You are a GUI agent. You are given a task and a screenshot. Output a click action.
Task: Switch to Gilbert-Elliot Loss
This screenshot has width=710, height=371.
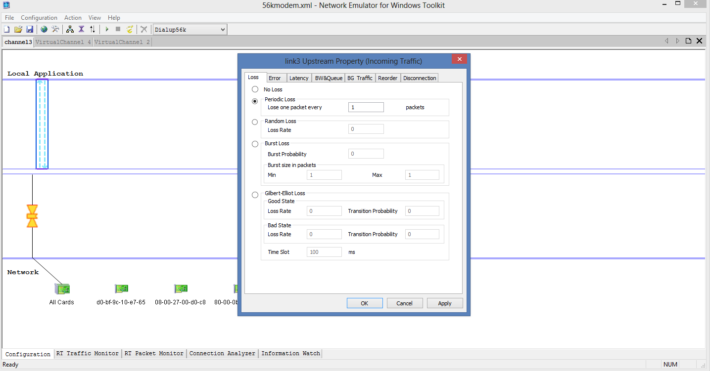[255, 195]
